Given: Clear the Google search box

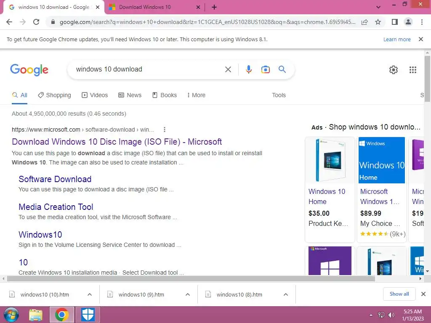Looking at the screenshot, I should 228,69.
